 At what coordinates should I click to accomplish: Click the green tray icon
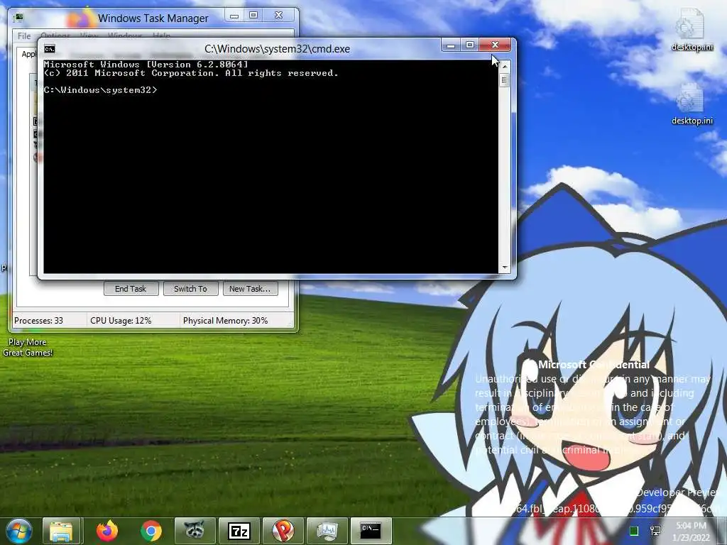point(634,531)
